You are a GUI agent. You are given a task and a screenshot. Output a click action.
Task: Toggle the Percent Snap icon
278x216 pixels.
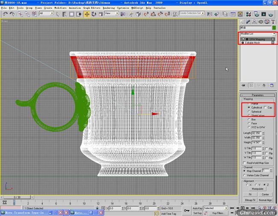click(160, 14)
